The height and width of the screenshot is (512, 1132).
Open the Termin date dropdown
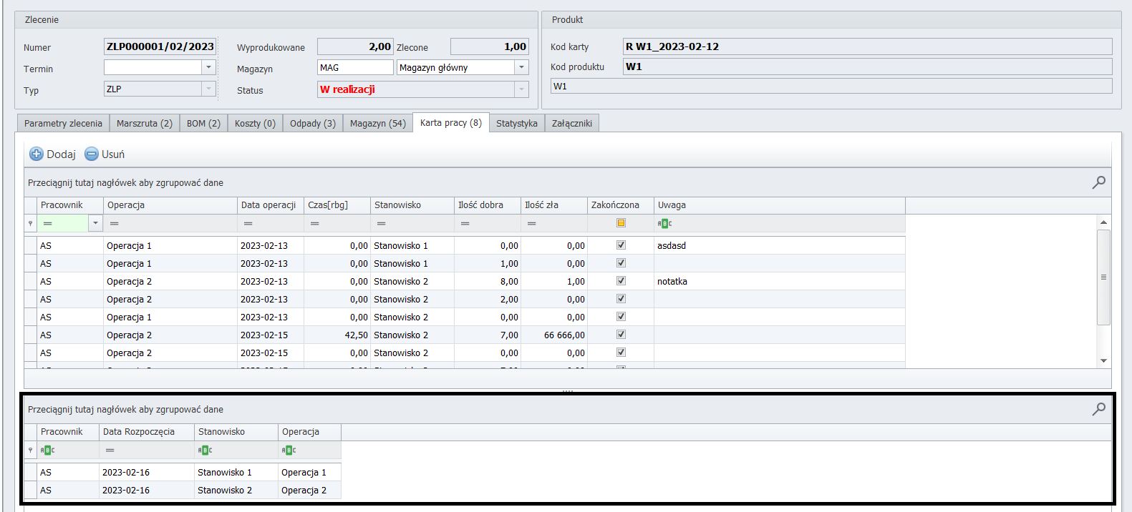[208, 67]
